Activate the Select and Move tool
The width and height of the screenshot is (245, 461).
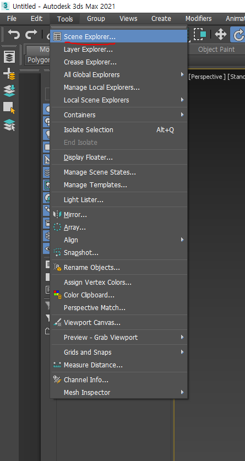click(x=221, y=34)
